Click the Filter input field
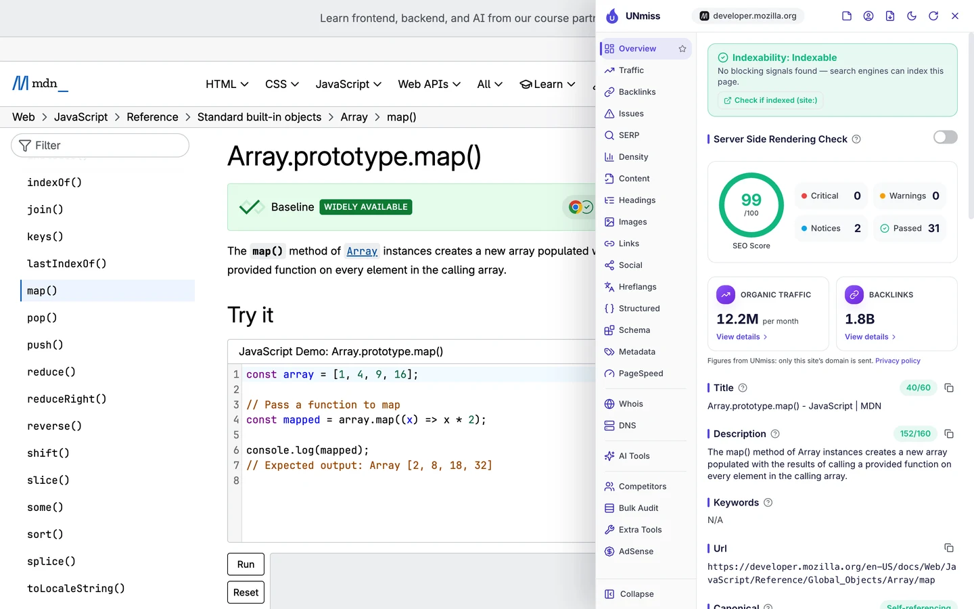 click(x=100, y=145)
